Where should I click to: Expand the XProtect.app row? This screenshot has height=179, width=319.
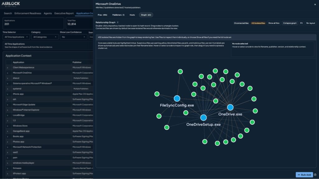click(x=7, y=174)
